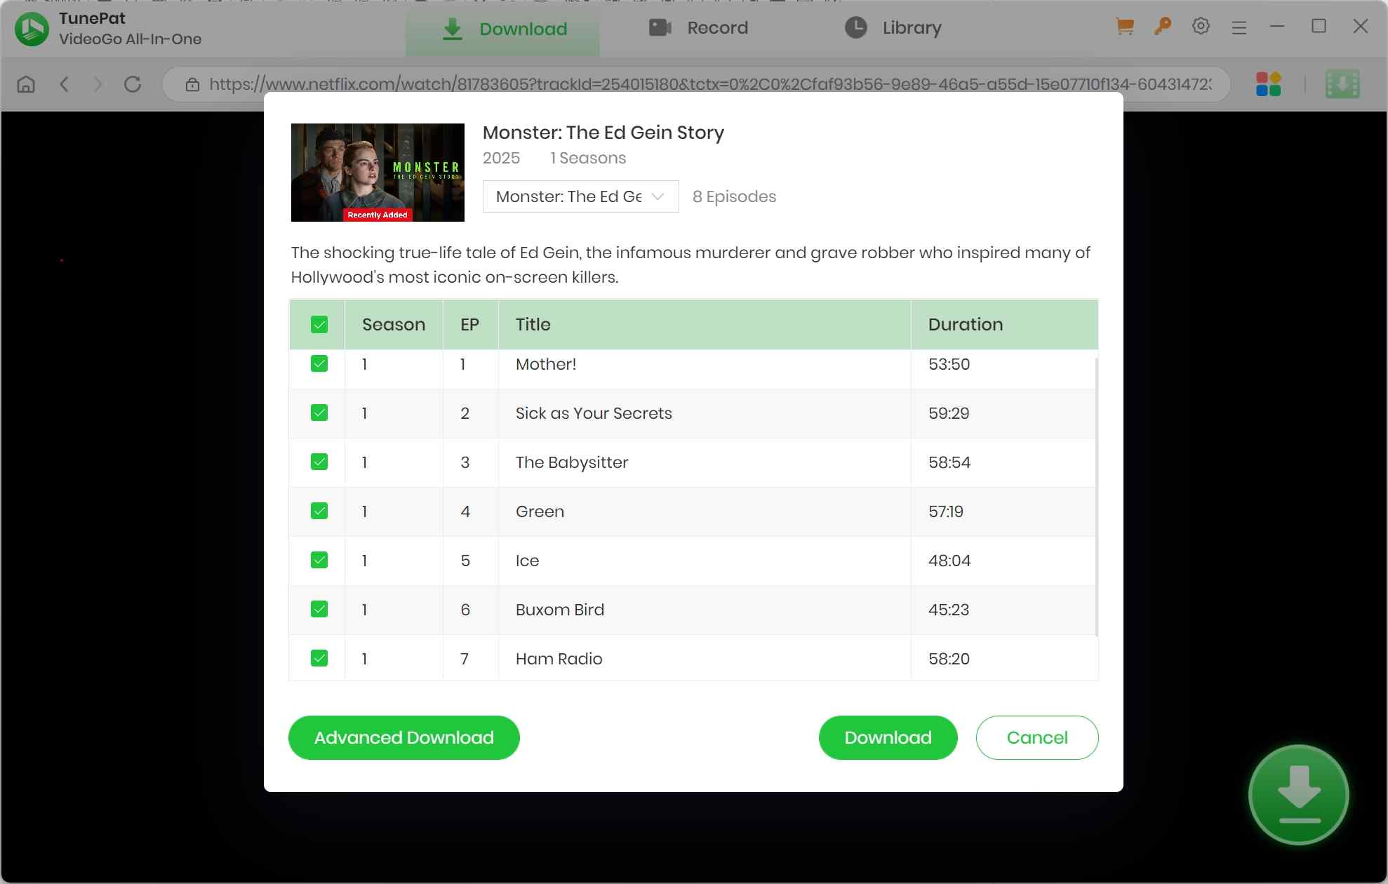This screenshot has width=1388, height=884.
Task: Click the Monster show poster thumbnail
Action: coord(378,172)
